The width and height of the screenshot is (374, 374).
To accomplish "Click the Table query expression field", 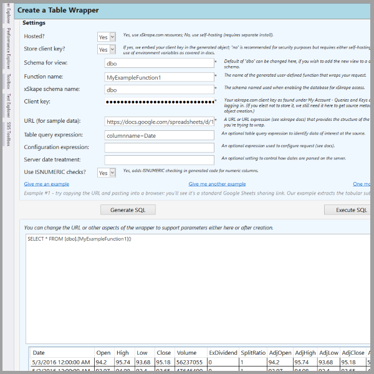I will (159, 135).
